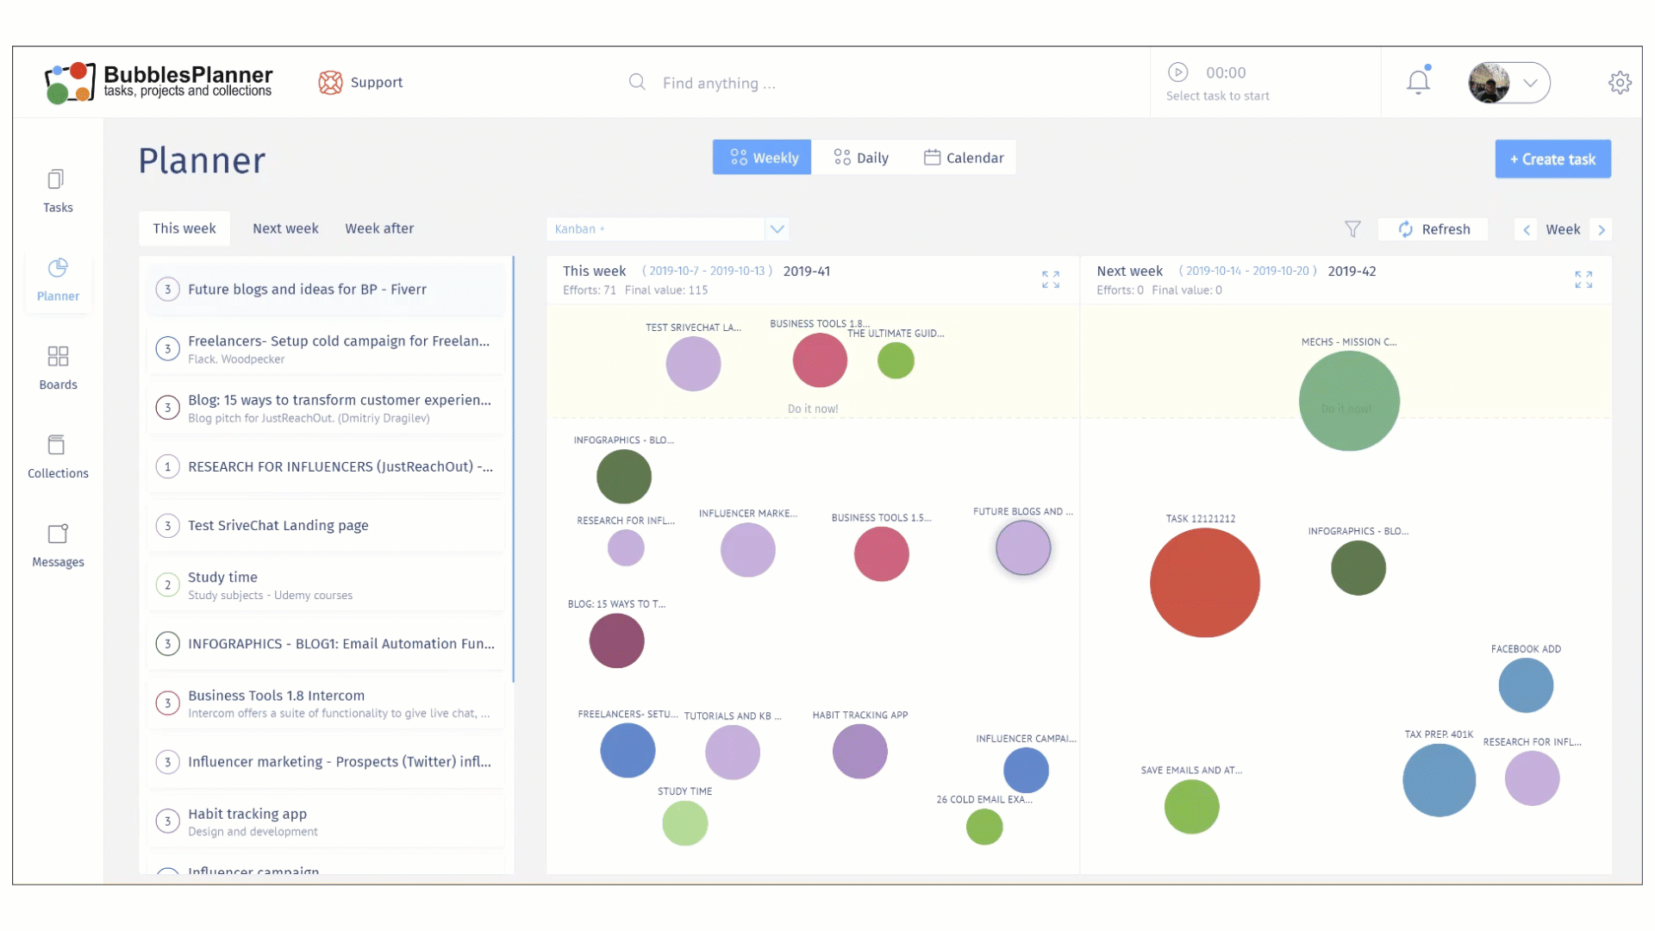Screen dimensions: 1655x931
Task: Click the Support lifebuoy icon
Action: click(x=330, y=83)
